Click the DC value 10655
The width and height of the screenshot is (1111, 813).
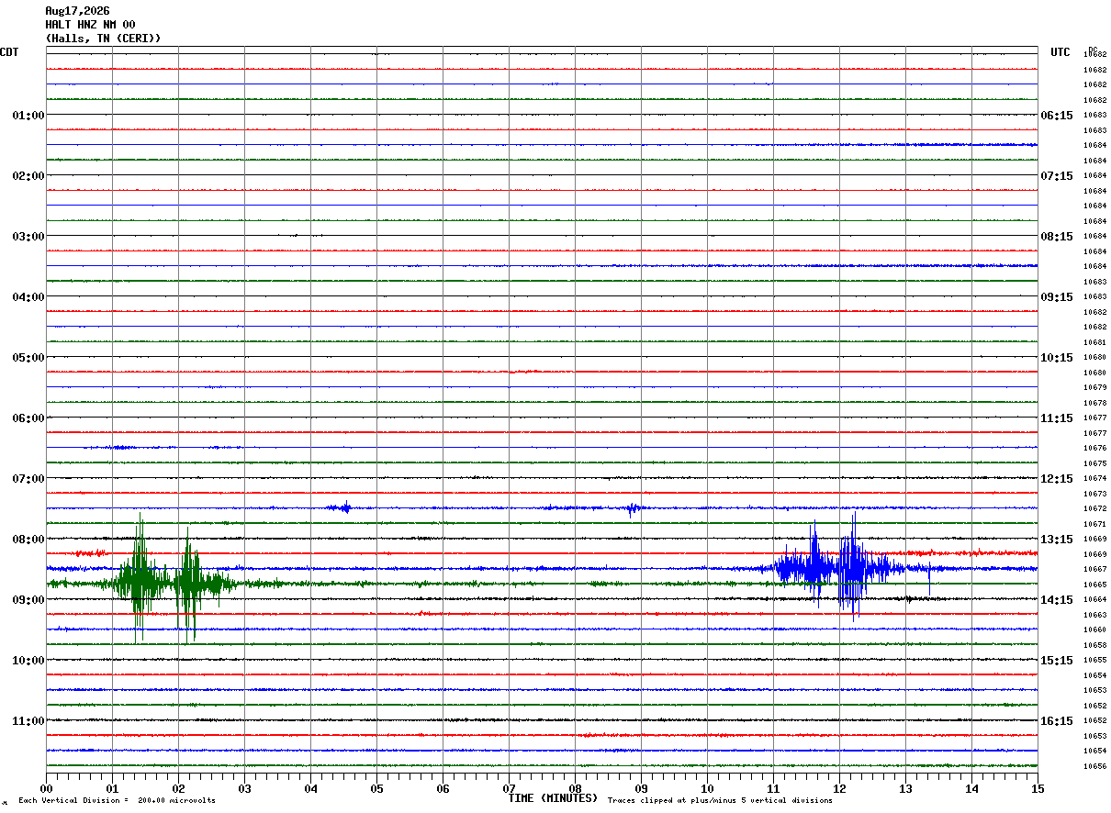1094,660
